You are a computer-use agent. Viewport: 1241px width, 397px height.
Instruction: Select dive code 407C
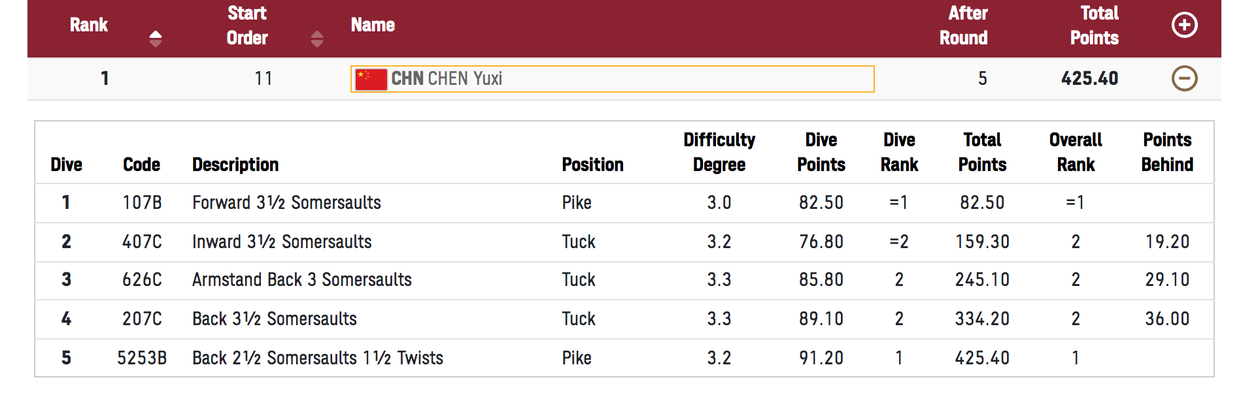pos(142,242)
